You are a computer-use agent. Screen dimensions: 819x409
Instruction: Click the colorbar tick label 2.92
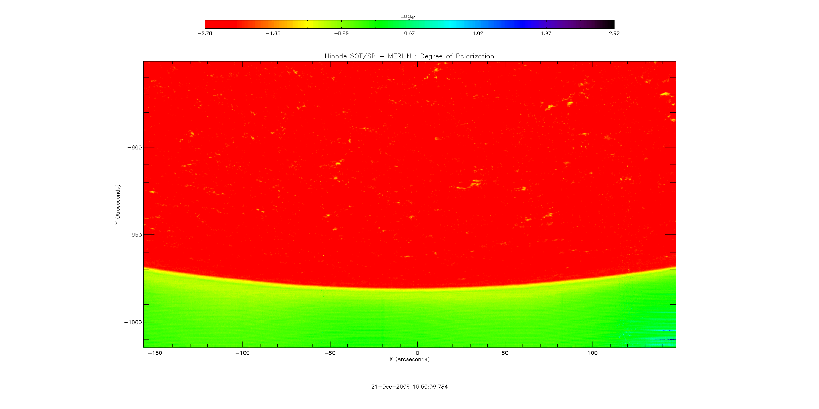tap(614, 34)
